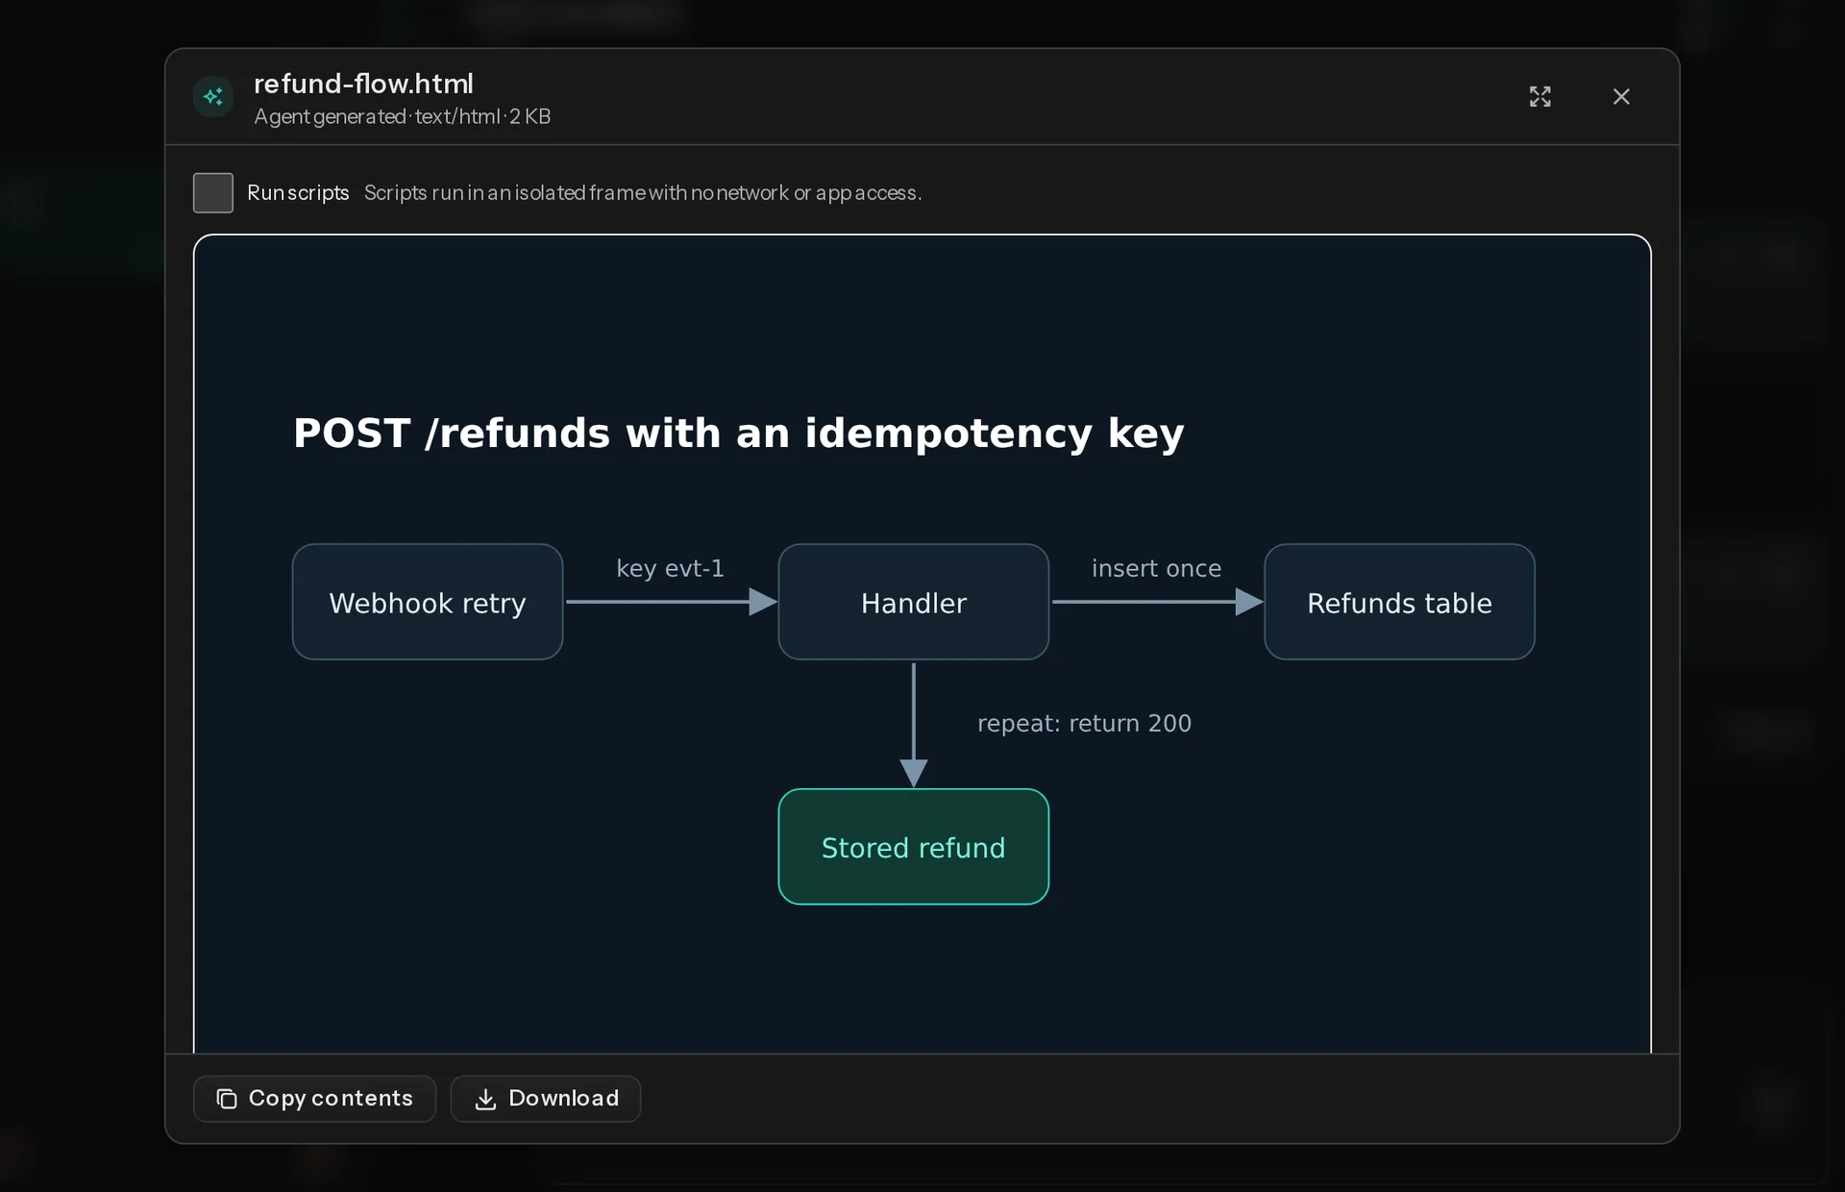
Task: Click the POST /refunds diagram heading
Action: pos(738,433)
